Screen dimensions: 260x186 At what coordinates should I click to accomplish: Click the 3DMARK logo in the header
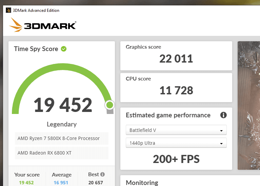(x=43, y=25)
